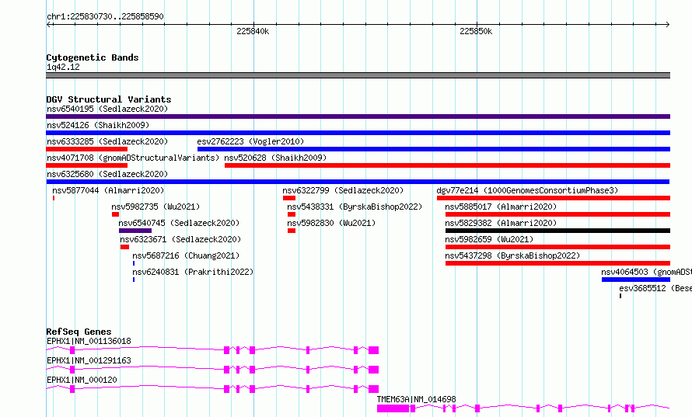
Task: Click the purple nsv6540195 variant bar
Action: coord(358,116)
